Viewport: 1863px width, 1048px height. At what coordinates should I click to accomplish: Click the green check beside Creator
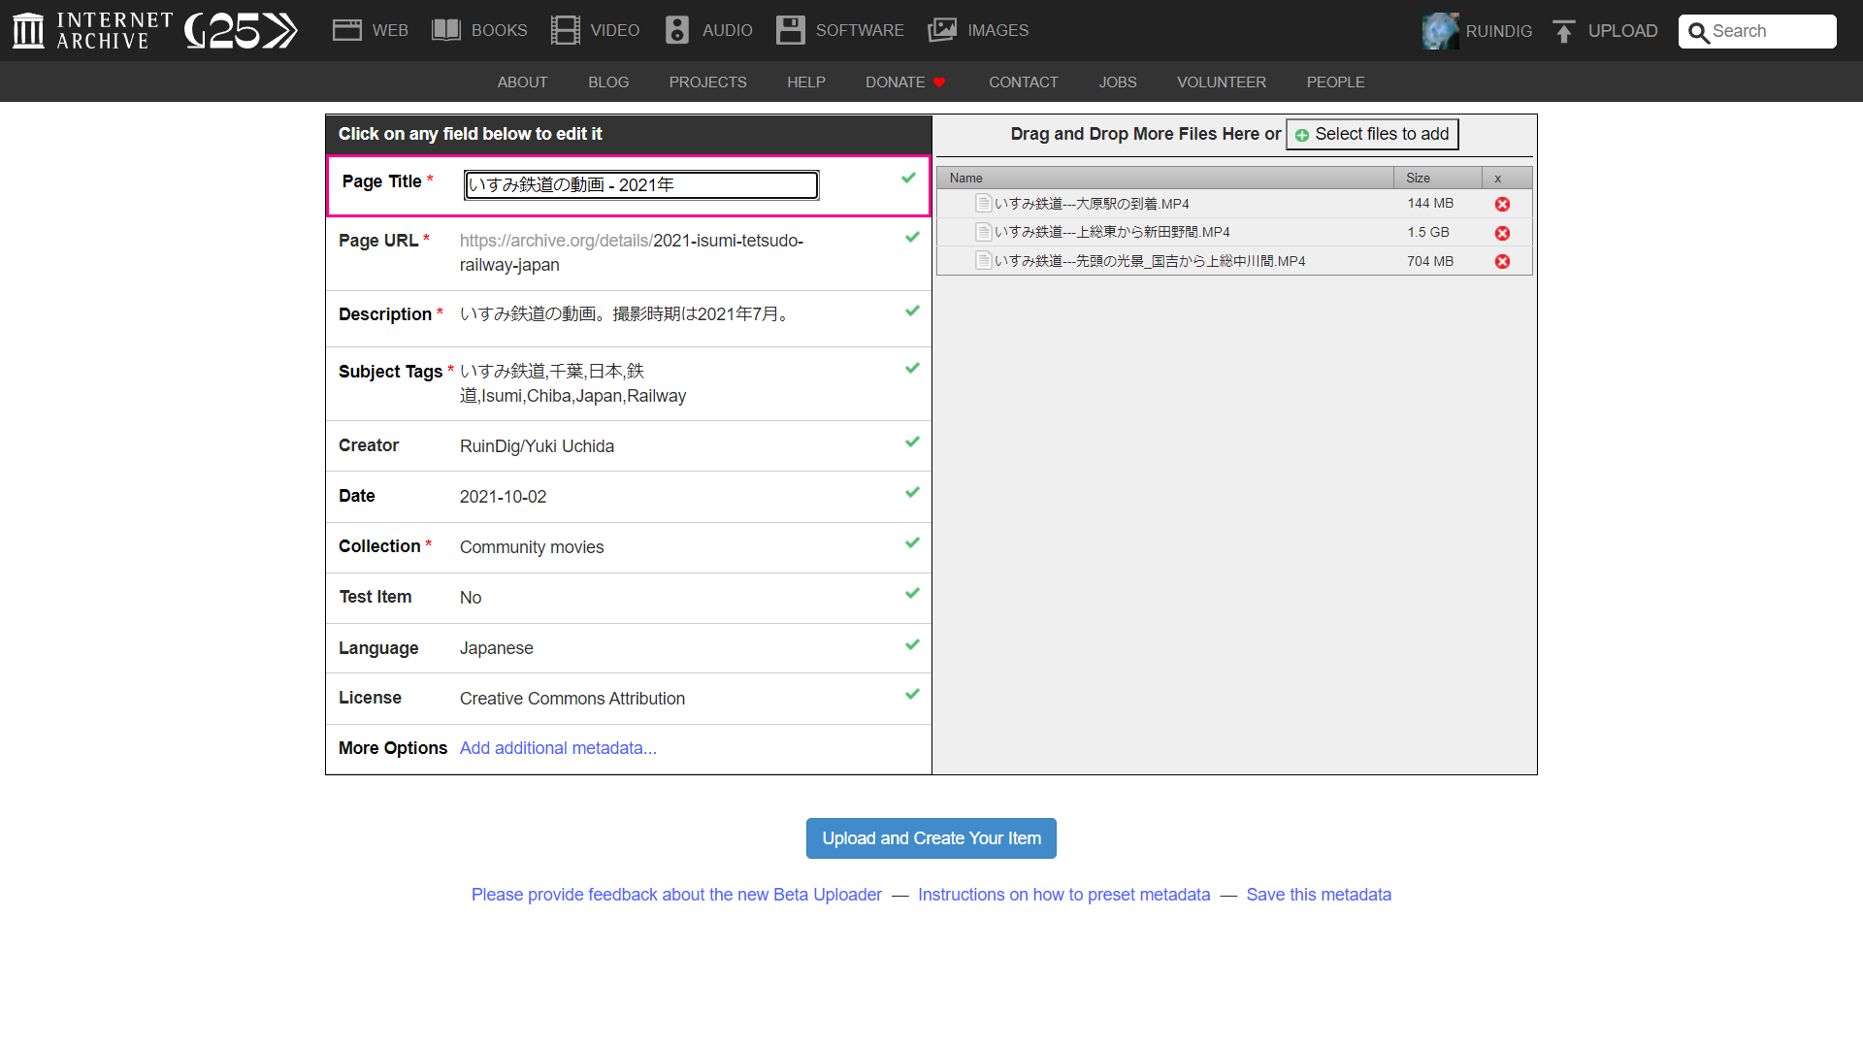coord(912,442)
